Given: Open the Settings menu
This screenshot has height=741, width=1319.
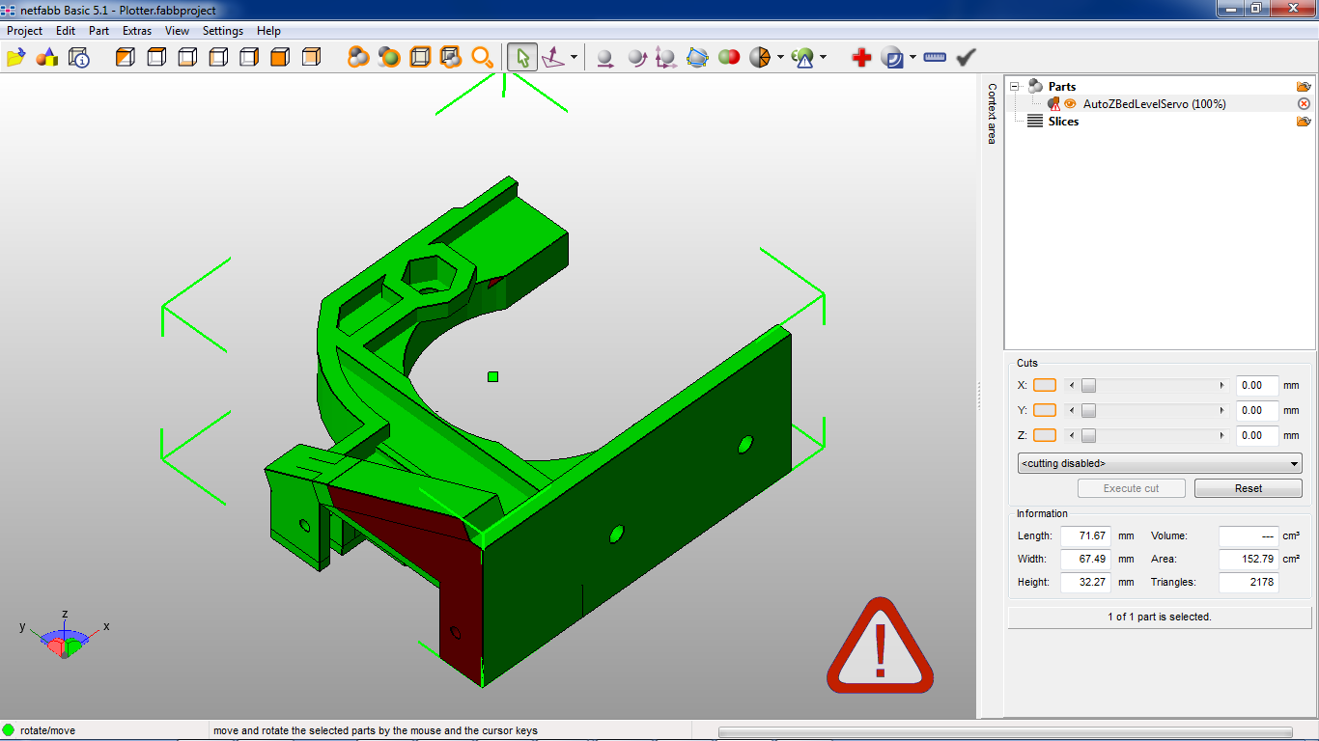Looking at the screenshot, I should (x=223, y=31).
